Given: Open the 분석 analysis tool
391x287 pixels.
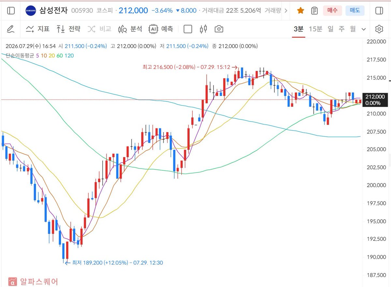Looking at the screenshot, I should pyautogui.click(x=130, y=29).
